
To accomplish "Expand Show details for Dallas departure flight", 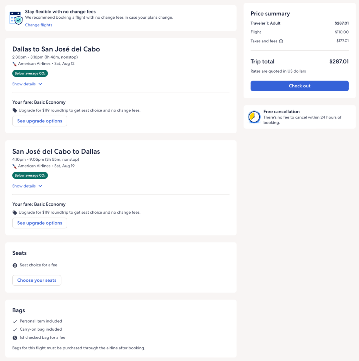I will click(27, 84).
